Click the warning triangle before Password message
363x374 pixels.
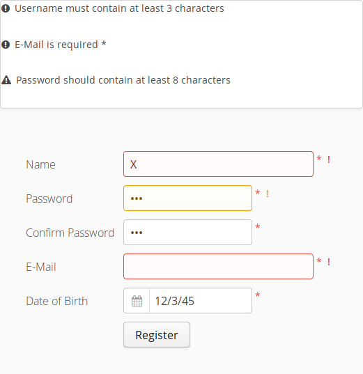(x=6, y=80)
